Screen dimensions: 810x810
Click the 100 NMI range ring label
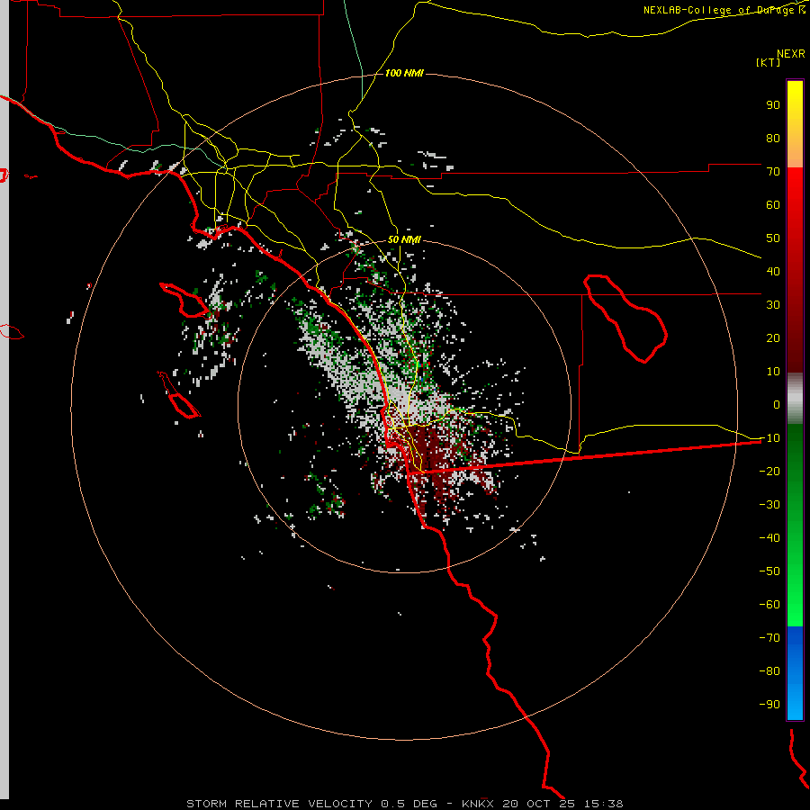click(x=404, y=74)
